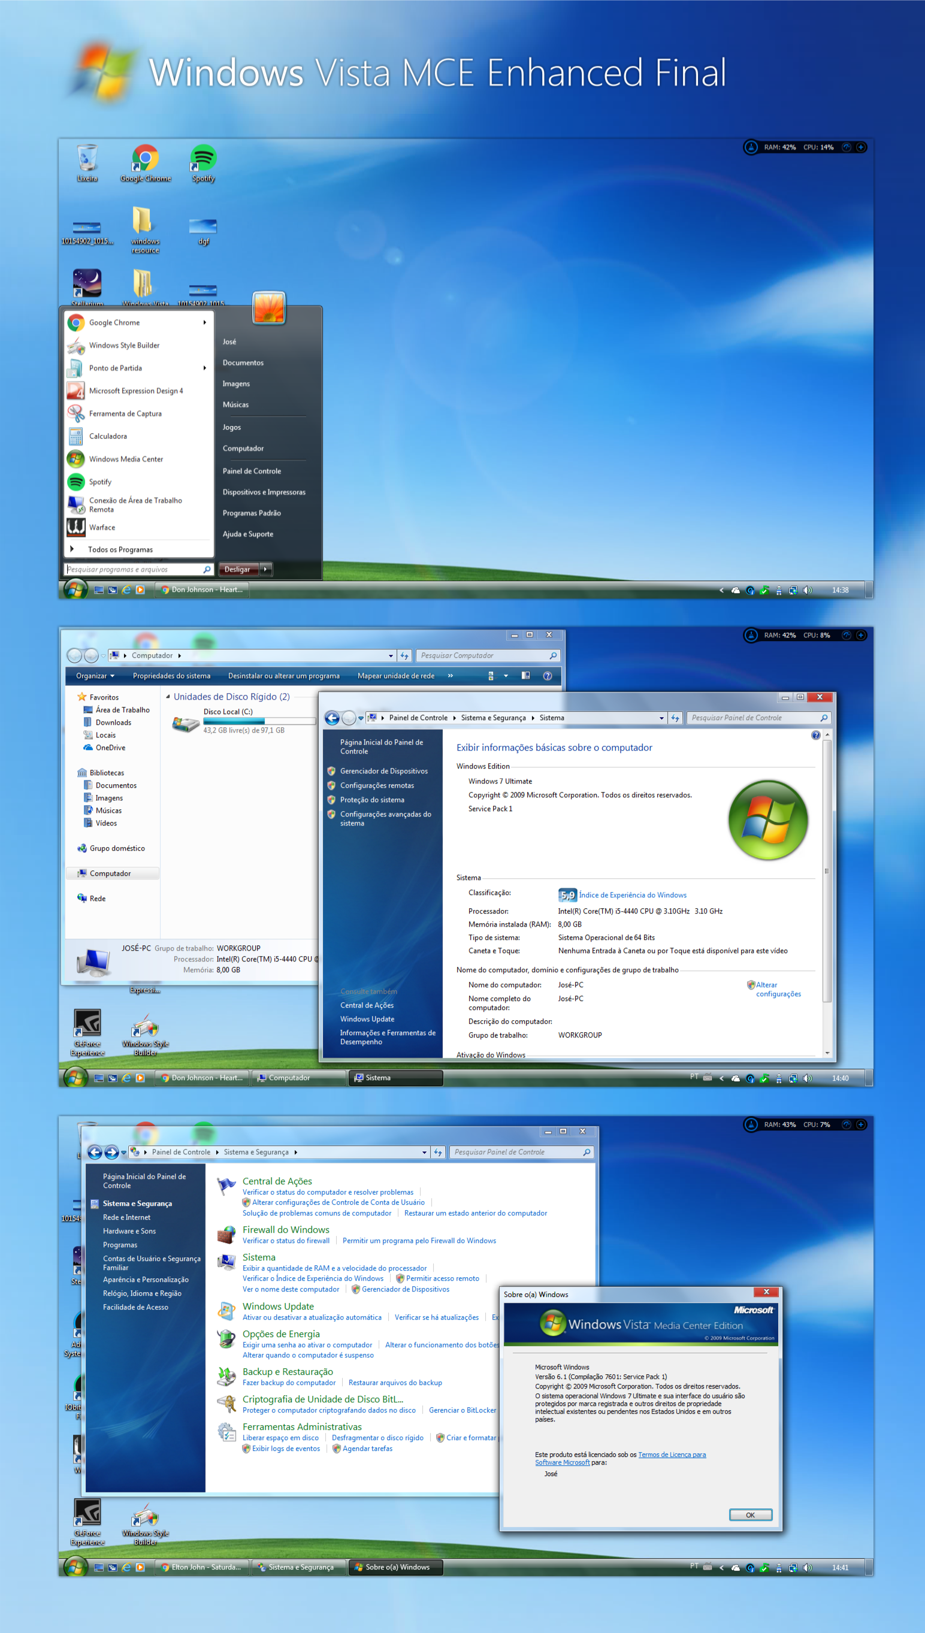Select Vídeos under Bibliotecas

click(101, 824)
